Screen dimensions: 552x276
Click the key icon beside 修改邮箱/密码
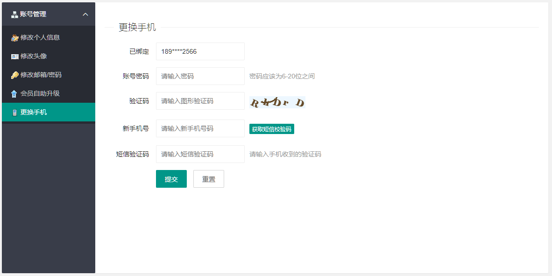(14, 75)
